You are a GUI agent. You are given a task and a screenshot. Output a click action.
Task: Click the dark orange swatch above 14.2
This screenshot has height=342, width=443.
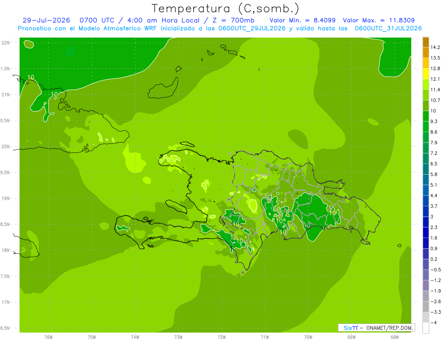(x=426, y=42)
